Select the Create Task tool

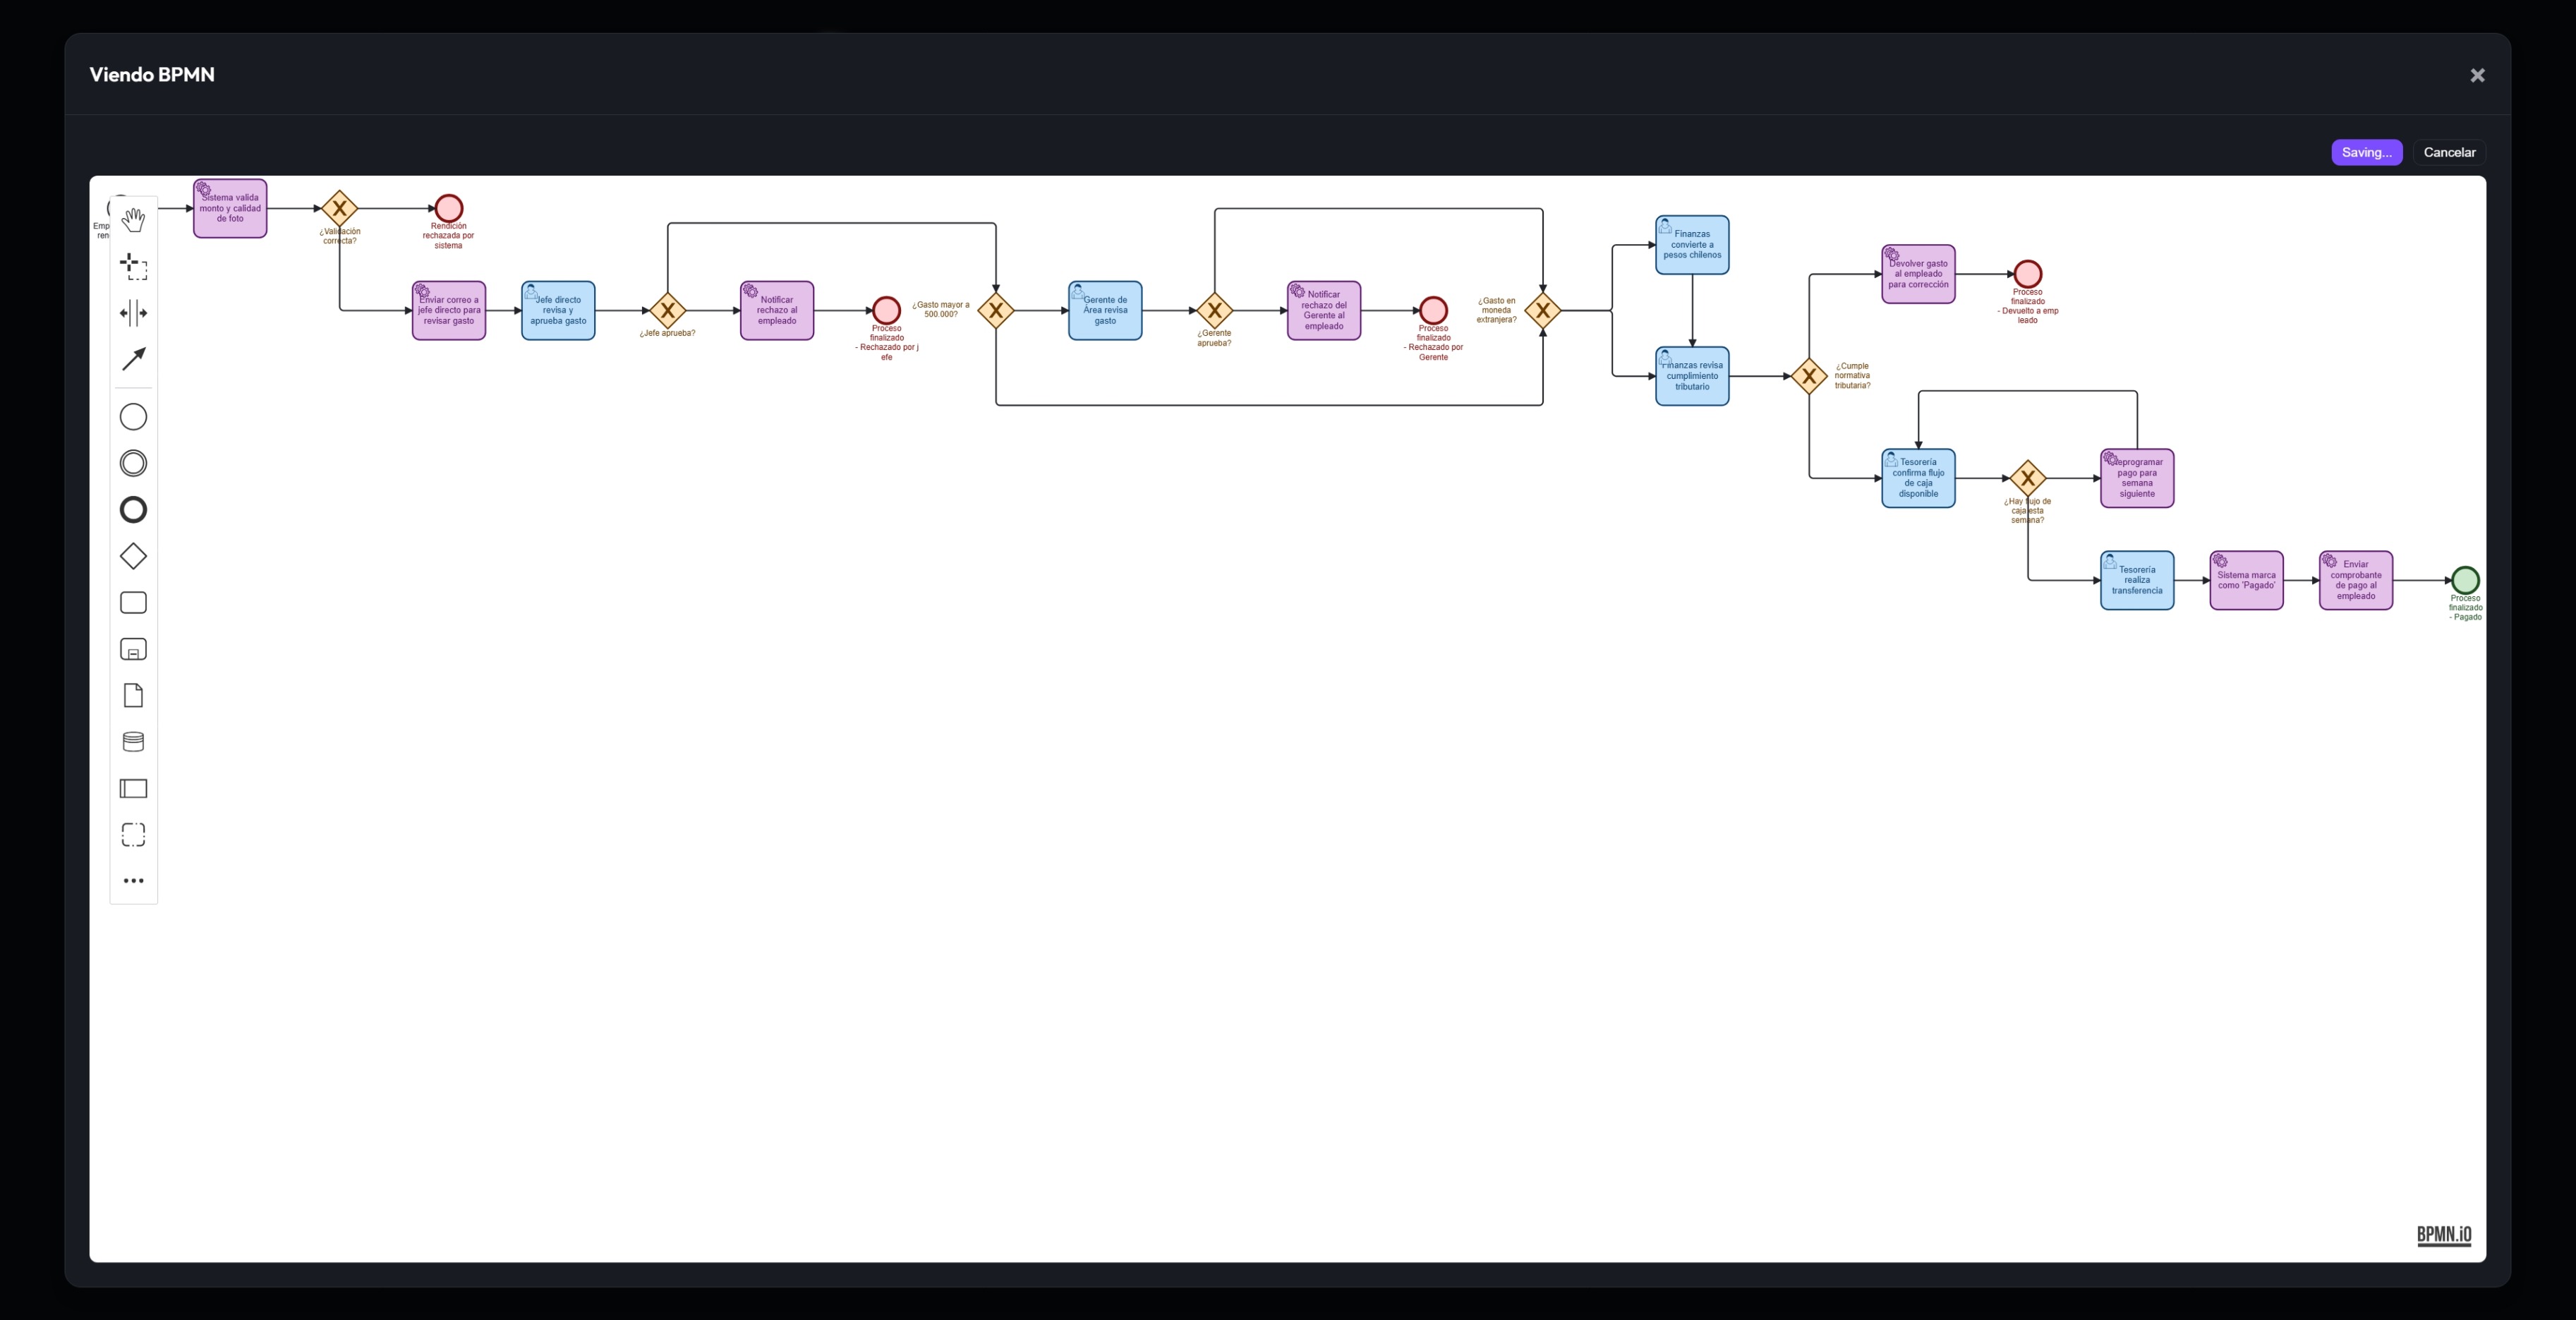point(133,602)
